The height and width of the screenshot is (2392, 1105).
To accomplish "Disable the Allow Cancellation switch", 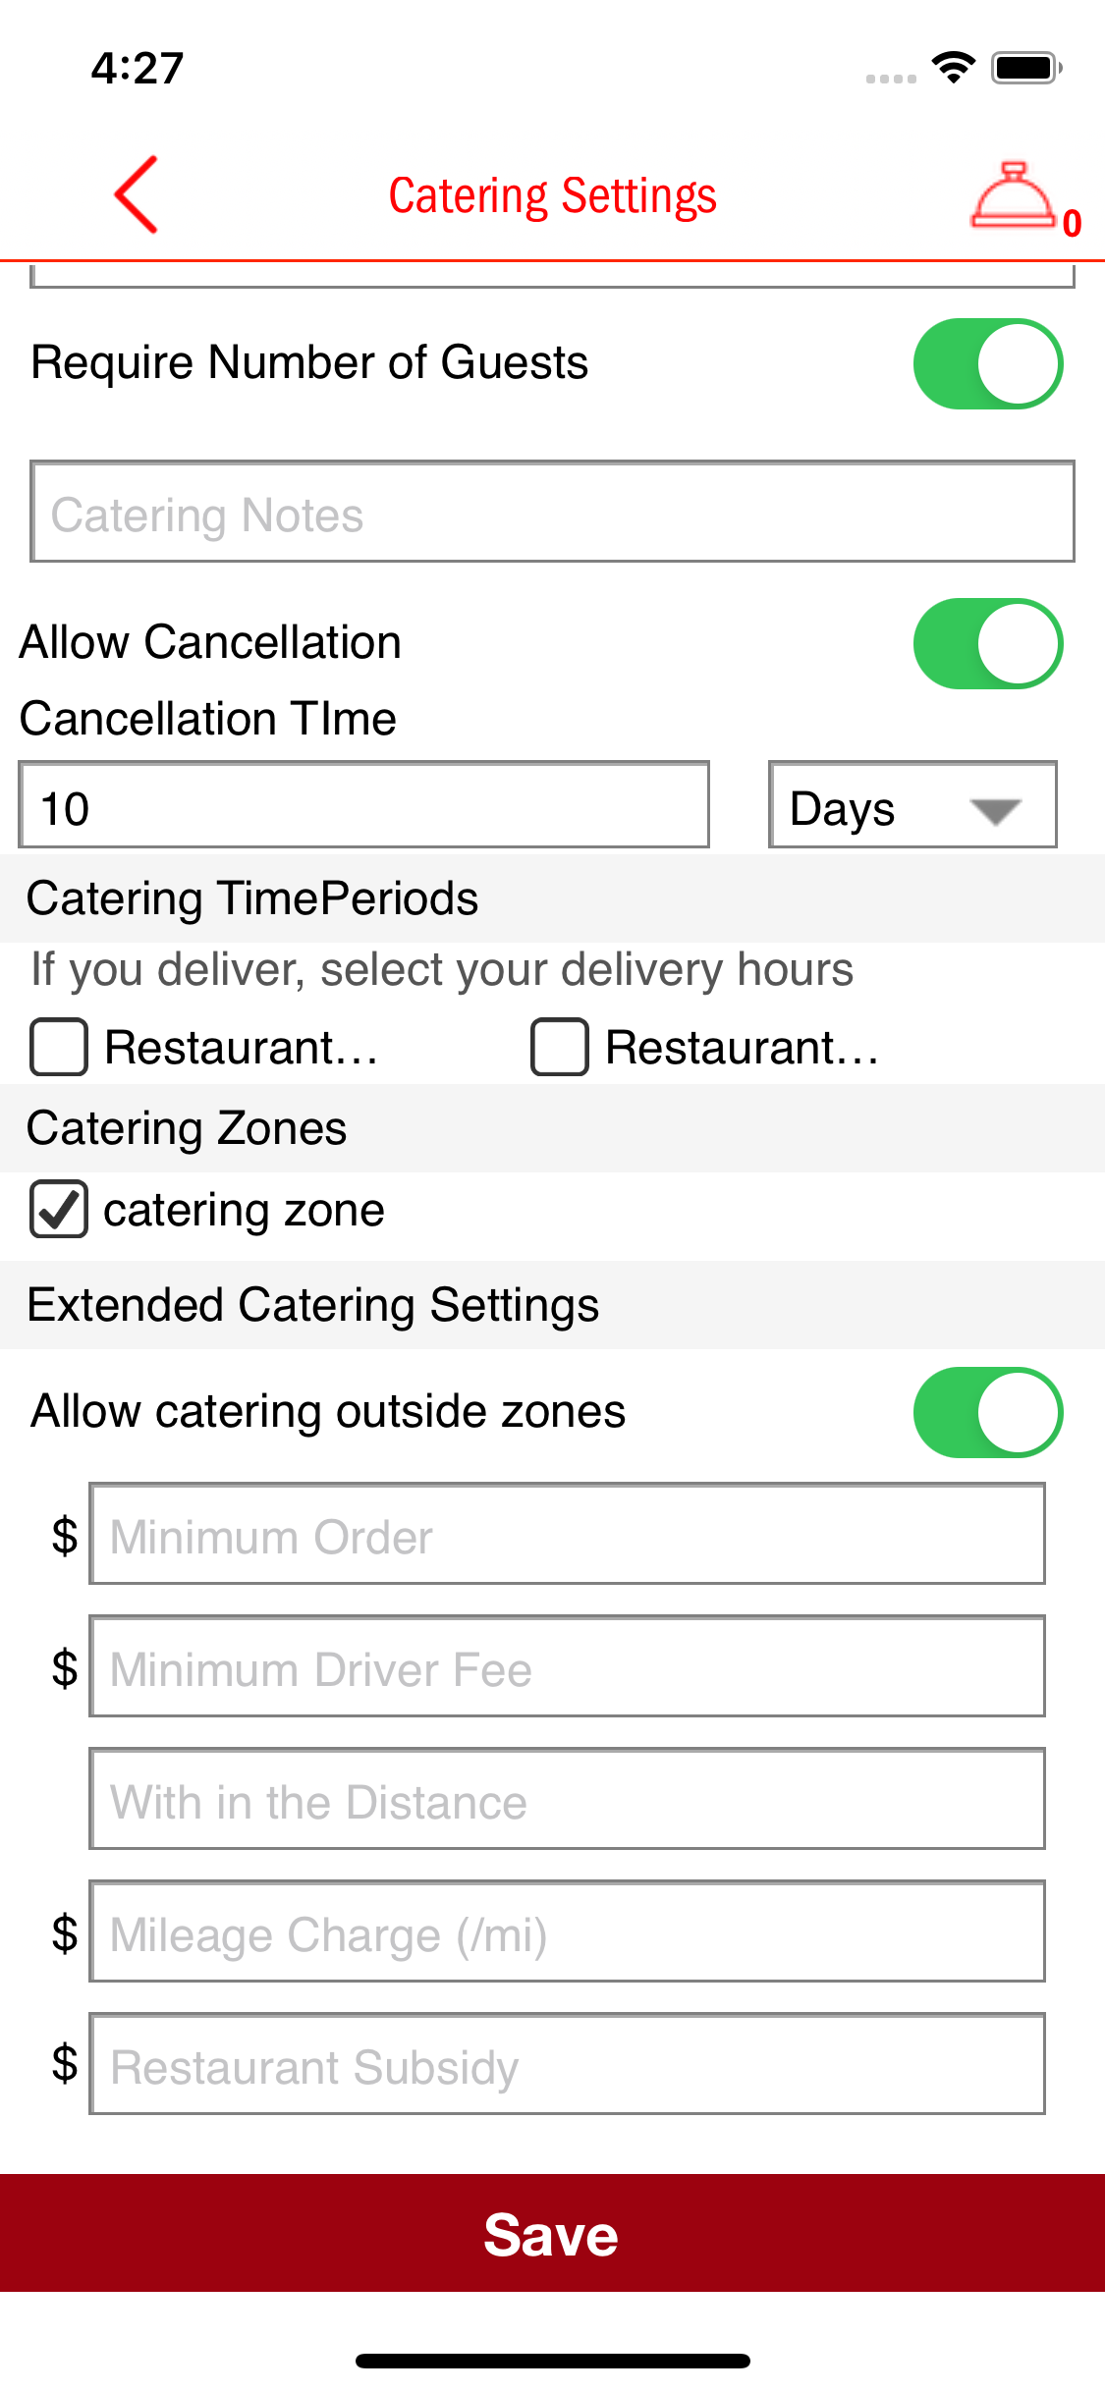I will click(987, 643).
